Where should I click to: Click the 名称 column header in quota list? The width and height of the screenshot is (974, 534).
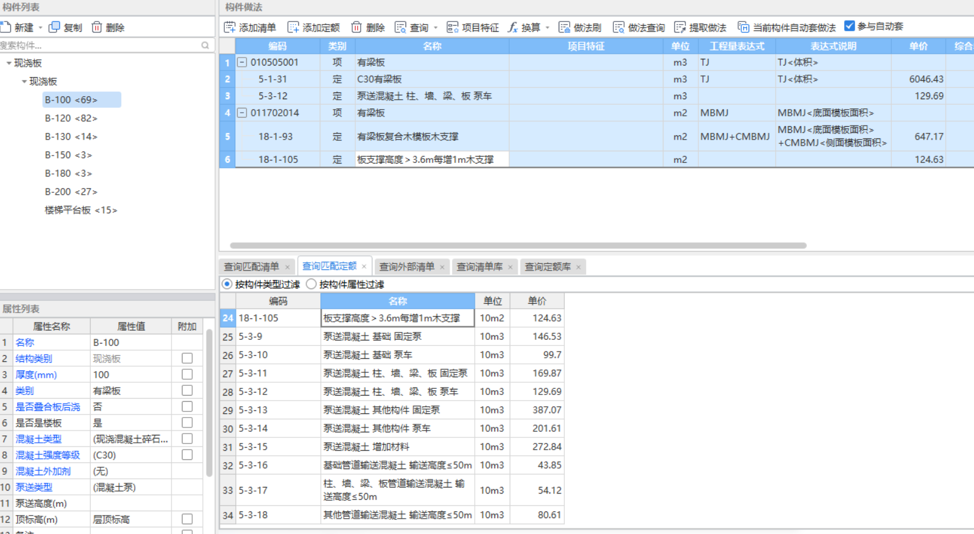tap(398, 301)
